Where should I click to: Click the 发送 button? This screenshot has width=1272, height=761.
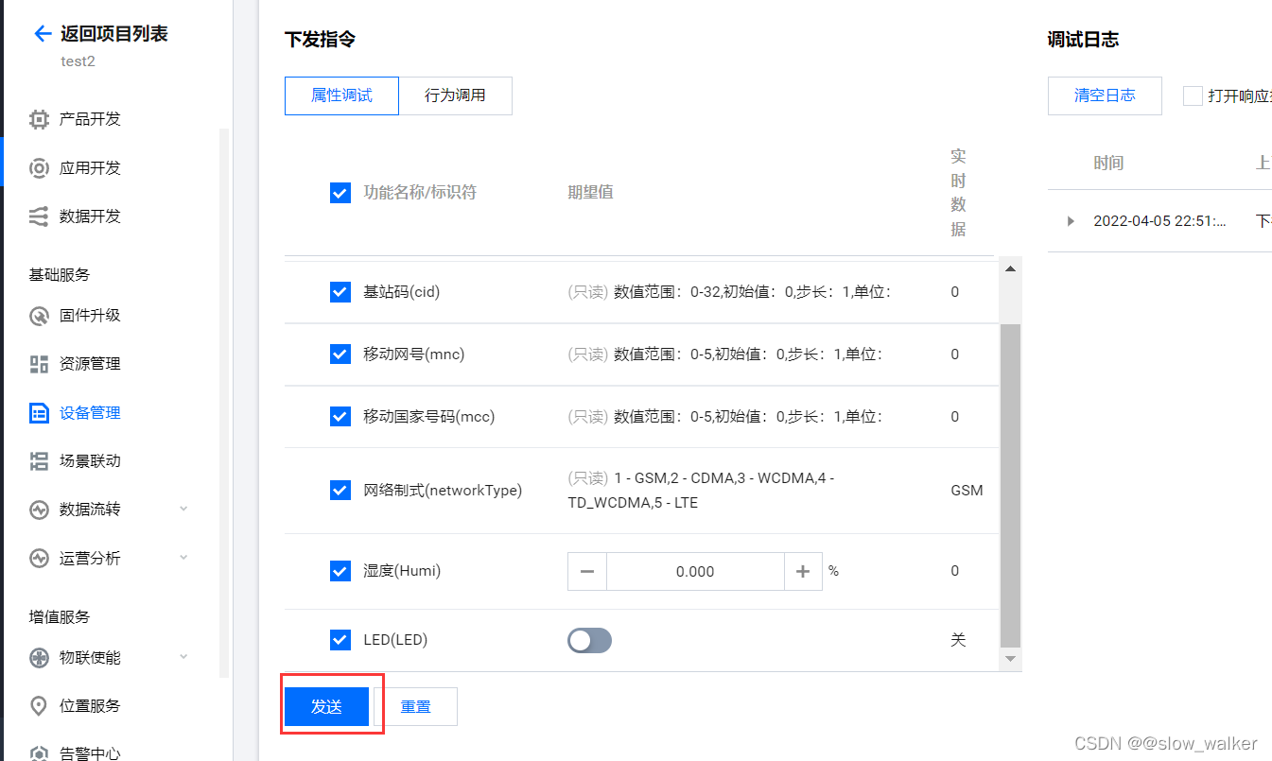[326, 706]
